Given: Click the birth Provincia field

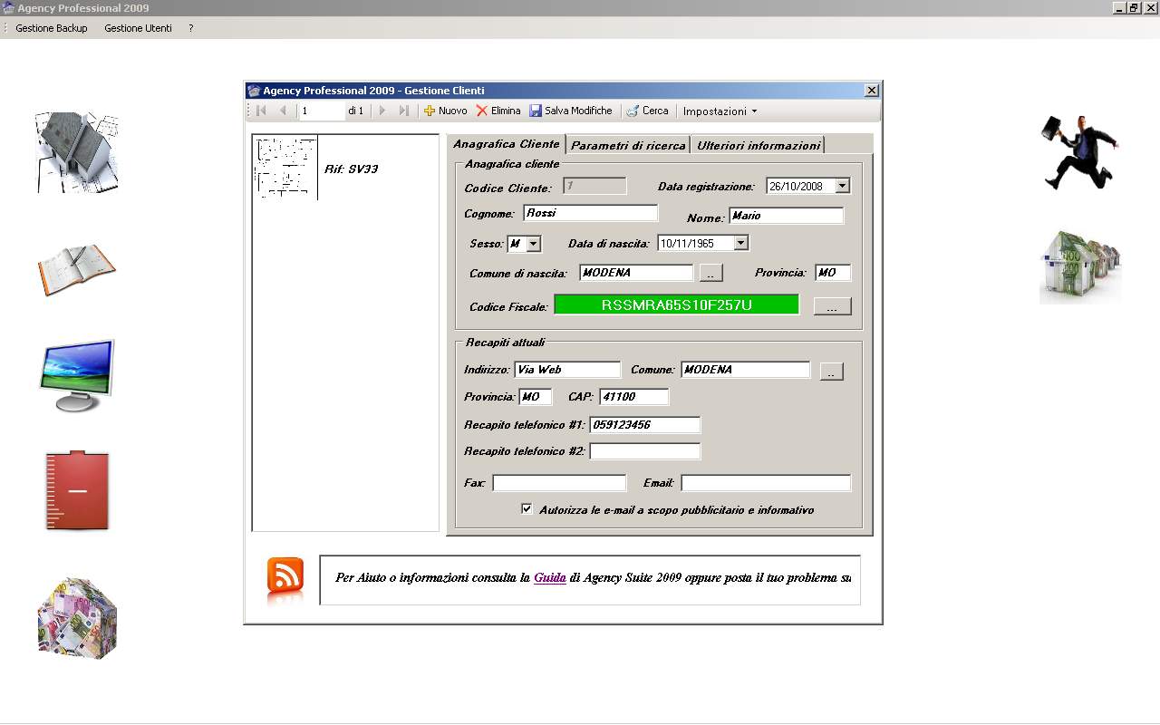Looking at the screenshot, I should coord(833,273).
